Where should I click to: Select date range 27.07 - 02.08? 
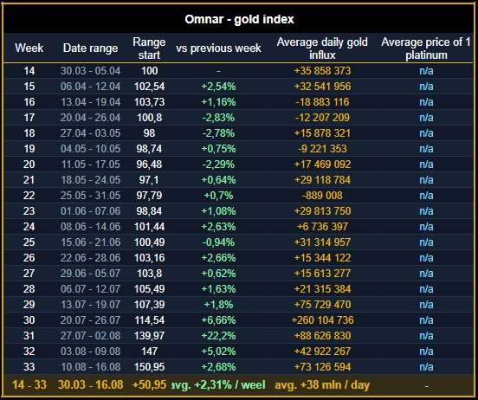(91, 336)
